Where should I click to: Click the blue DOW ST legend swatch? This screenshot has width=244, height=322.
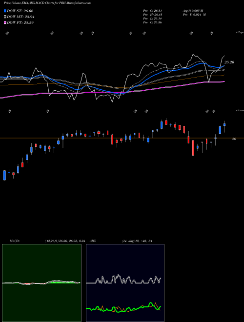(5, 11)
